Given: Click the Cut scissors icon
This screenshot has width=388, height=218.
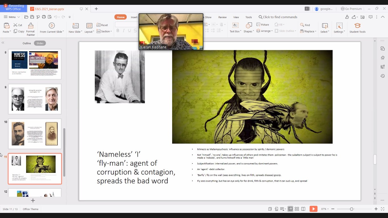Looking at the screenshot, I should point(15,25).
